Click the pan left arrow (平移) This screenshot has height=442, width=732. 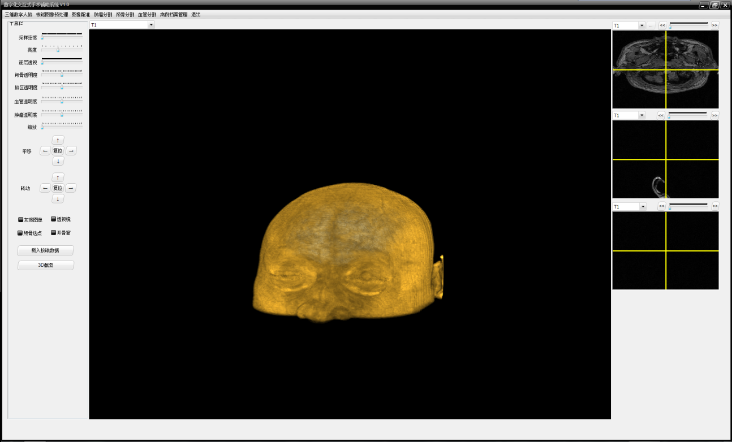pyautogui.click(x=45, y=151)
